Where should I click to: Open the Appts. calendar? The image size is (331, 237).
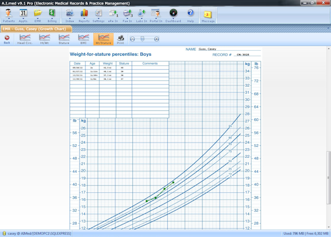(x=23, y=15)
